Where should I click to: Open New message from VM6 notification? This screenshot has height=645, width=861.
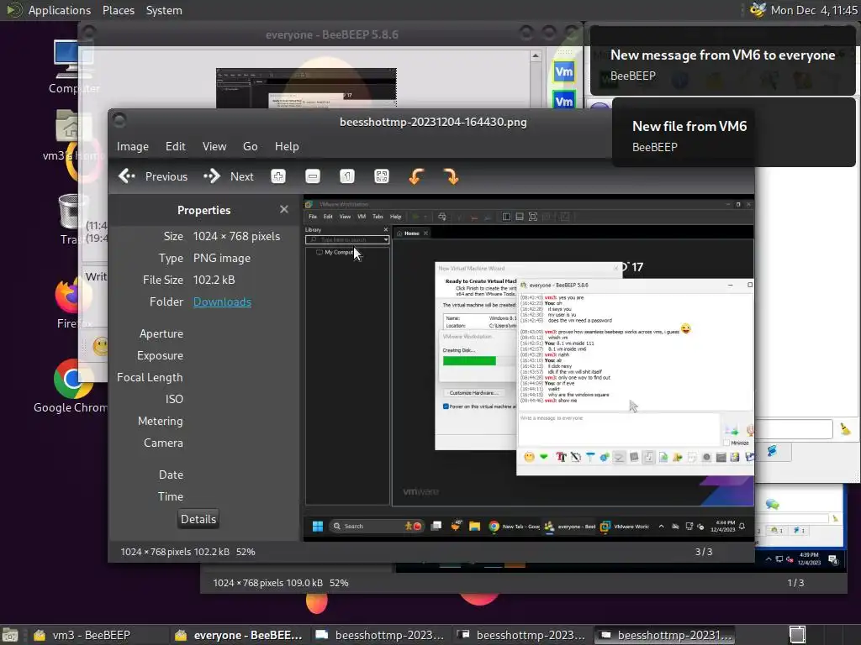click(722, 61)
